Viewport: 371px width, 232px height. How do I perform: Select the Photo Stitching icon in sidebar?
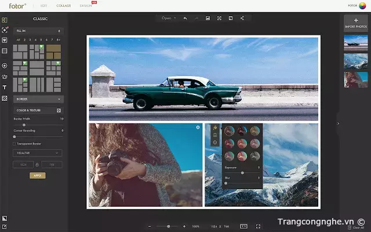(x=5, y=50)
